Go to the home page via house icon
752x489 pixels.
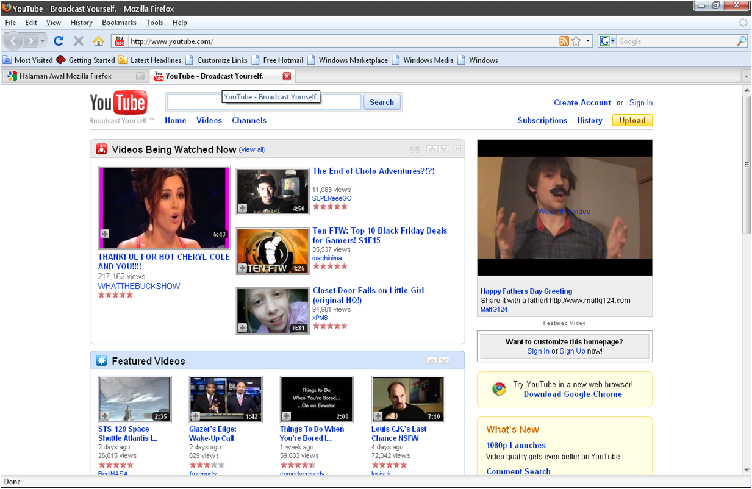pyautogui.click(x=98, y=41)
